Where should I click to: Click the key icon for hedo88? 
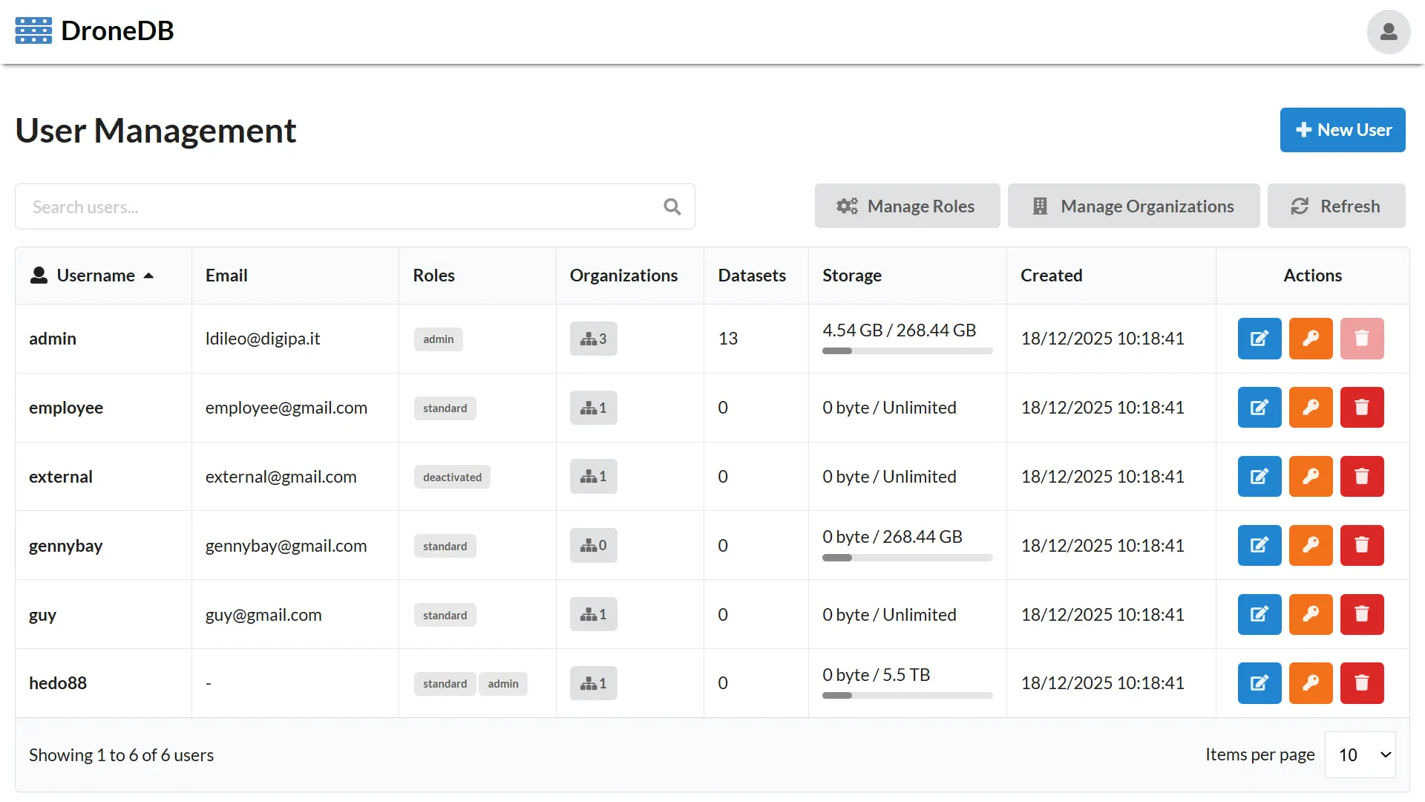[1311, 682]
